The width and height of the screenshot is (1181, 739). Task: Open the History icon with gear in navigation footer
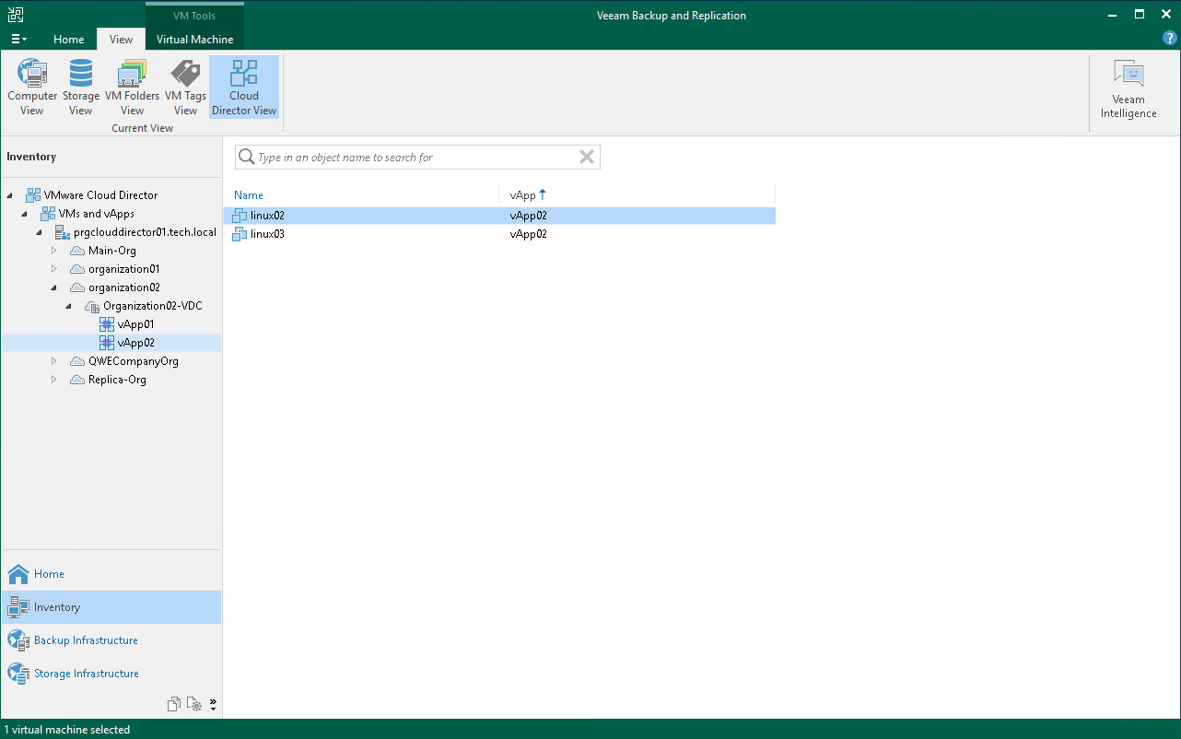(x=193, y=705)
